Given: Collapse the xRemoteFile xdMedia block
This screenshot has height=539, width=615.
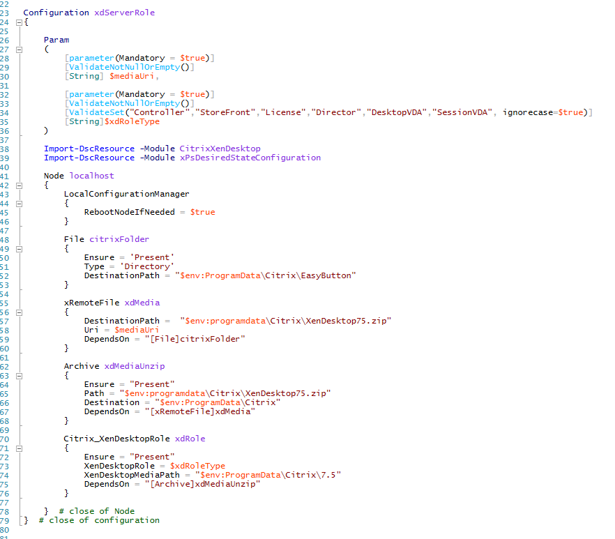Looking at the screenshot, I should [x=19, y=313].
